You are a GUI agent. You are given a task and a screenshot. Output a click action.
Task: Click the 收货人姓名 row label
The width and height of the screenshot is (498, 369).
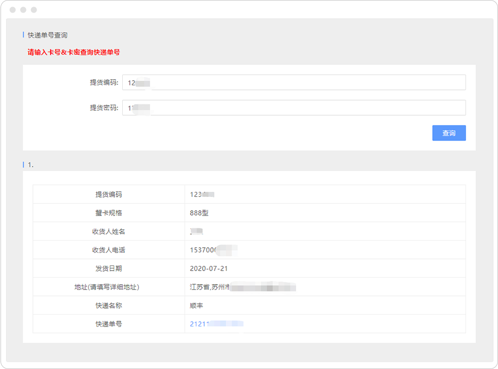point(109,231)
